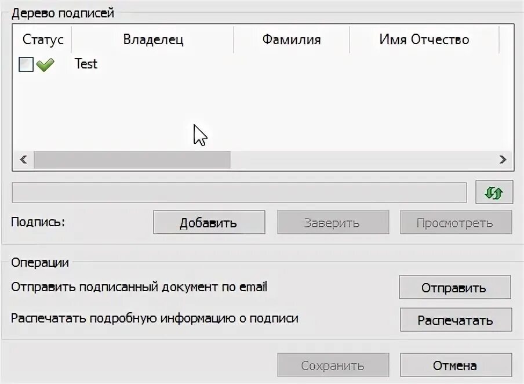Image resolution: width=524 pixels, height=384 pixels.
Task: Cancel the dialog with Отмена
Action: [x=456, y=365]
